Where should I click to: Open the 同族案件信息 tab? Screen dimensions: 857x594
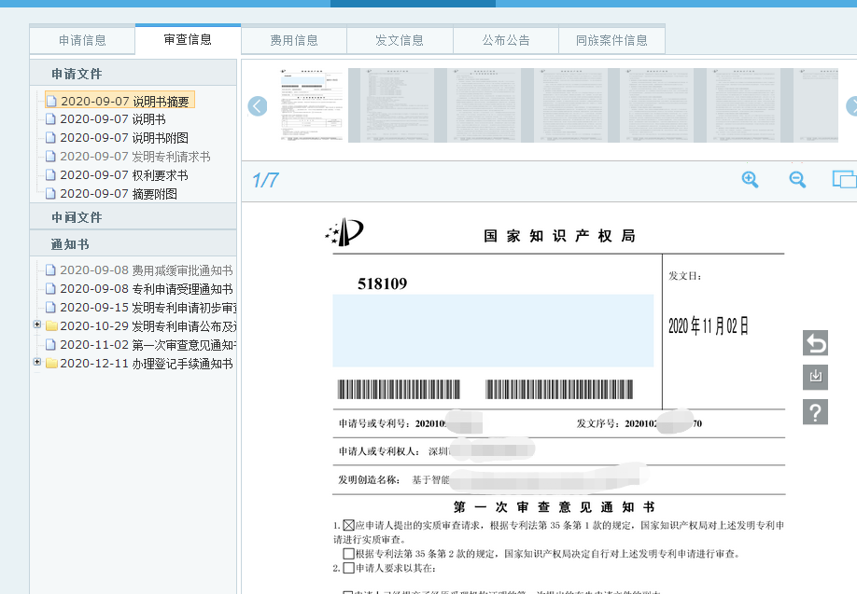(x=611, y=39)
